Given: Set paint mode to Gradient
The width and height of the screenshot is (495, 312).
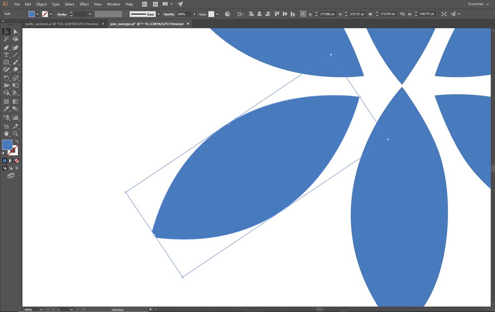Looking at the screenshot, I should click(x=11, y=161).
